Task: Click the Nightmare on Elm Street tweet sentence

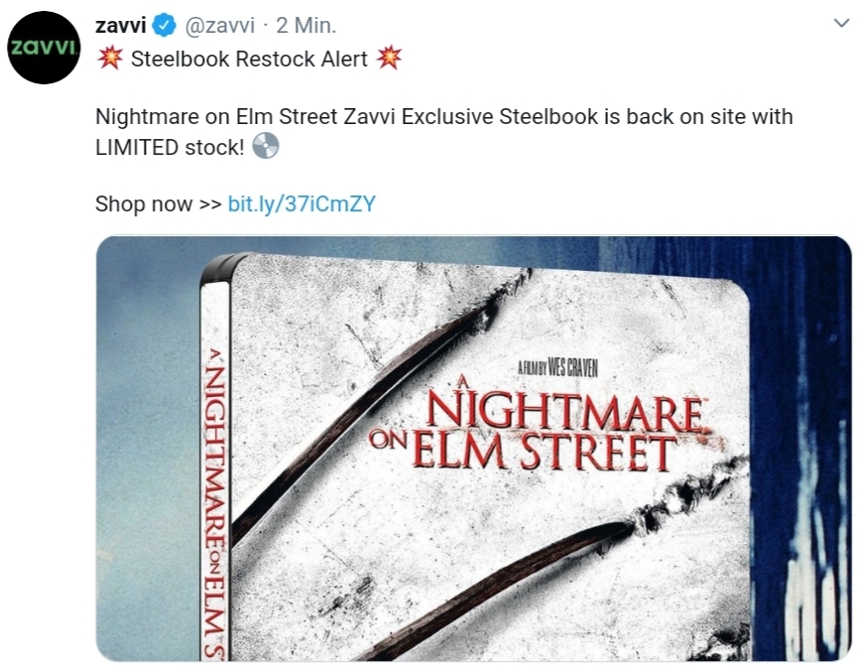Action: [443, 116]
